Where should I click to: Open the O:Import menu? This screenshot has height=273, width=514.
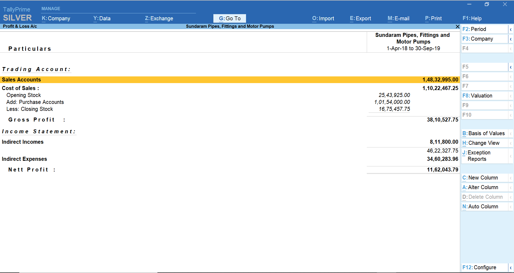[323, 18]
